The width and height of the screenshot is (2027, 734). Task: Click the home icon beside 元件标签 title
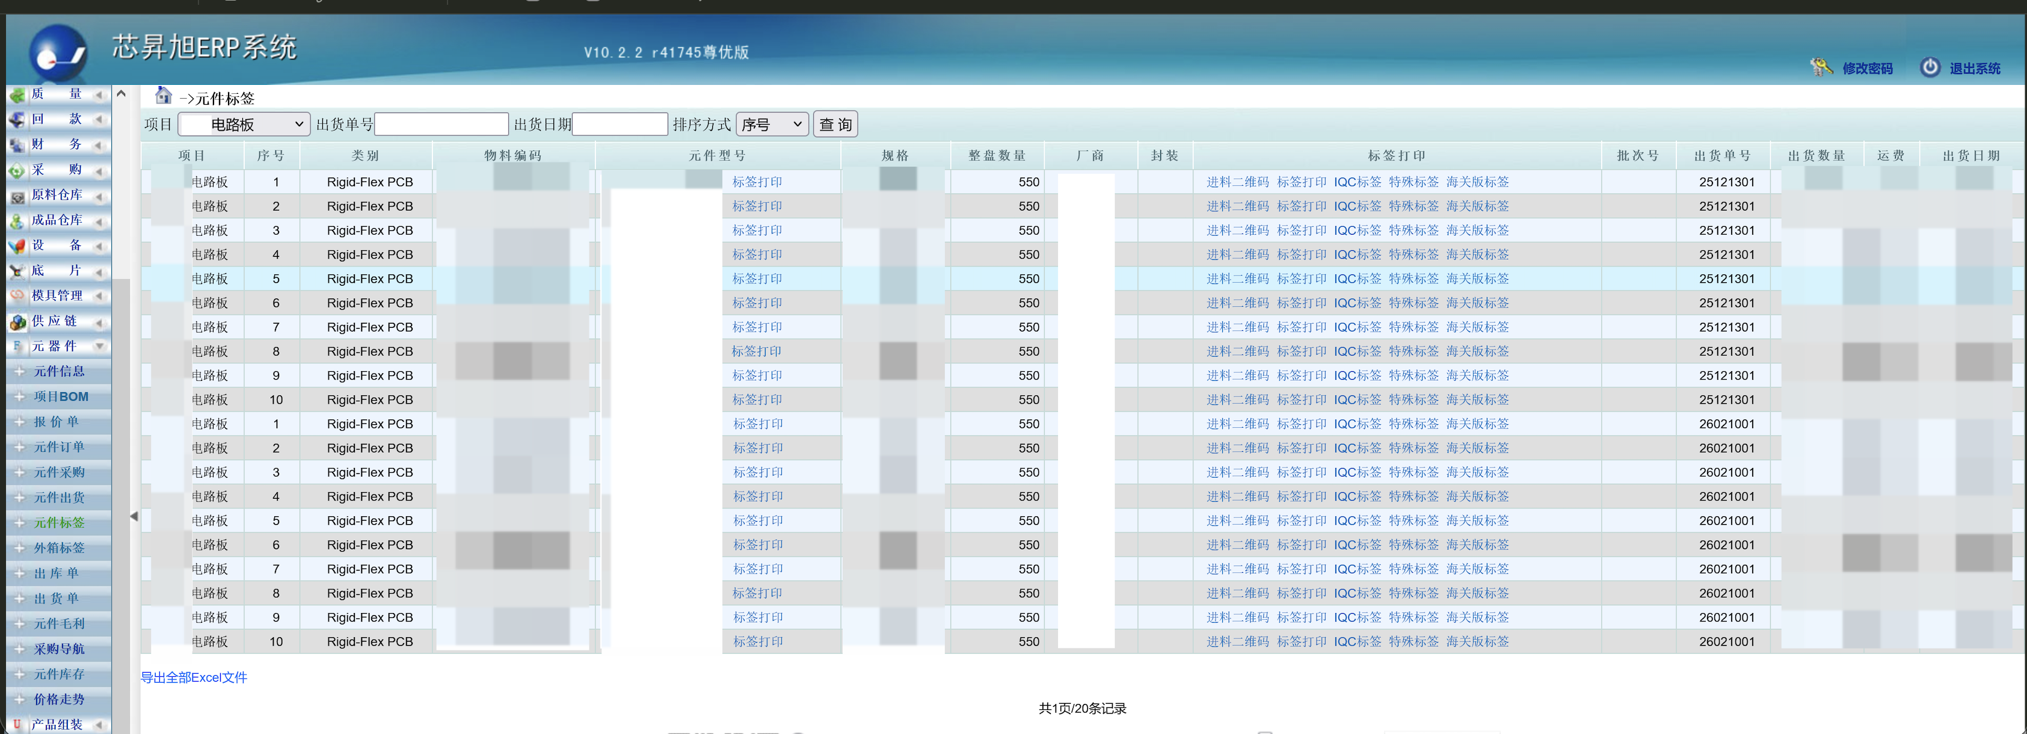click(163, 94)
